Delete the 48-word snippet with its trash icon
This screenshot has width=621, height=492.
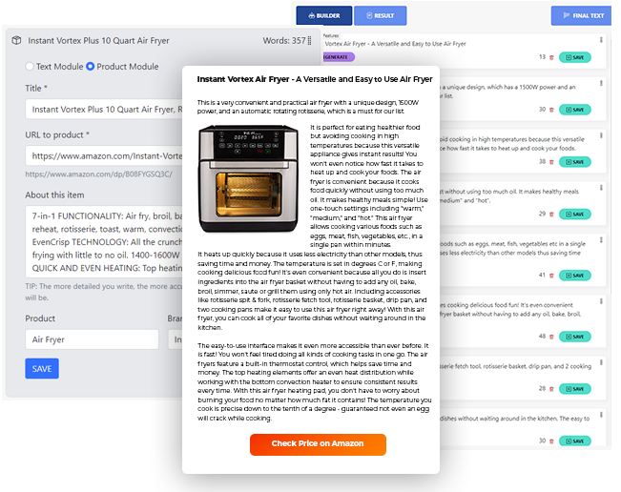(551, 337)
